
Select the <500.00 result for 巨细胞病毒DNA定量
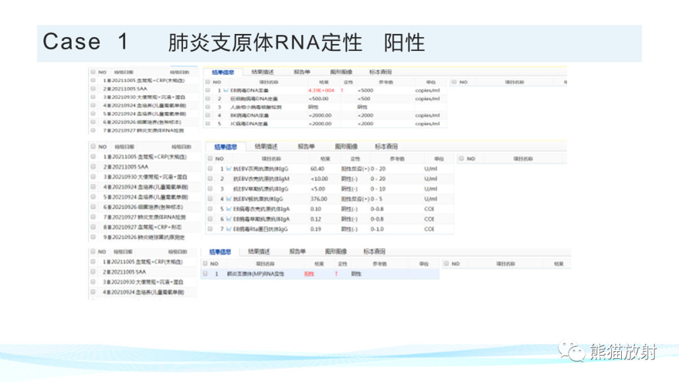pos(319,99)
